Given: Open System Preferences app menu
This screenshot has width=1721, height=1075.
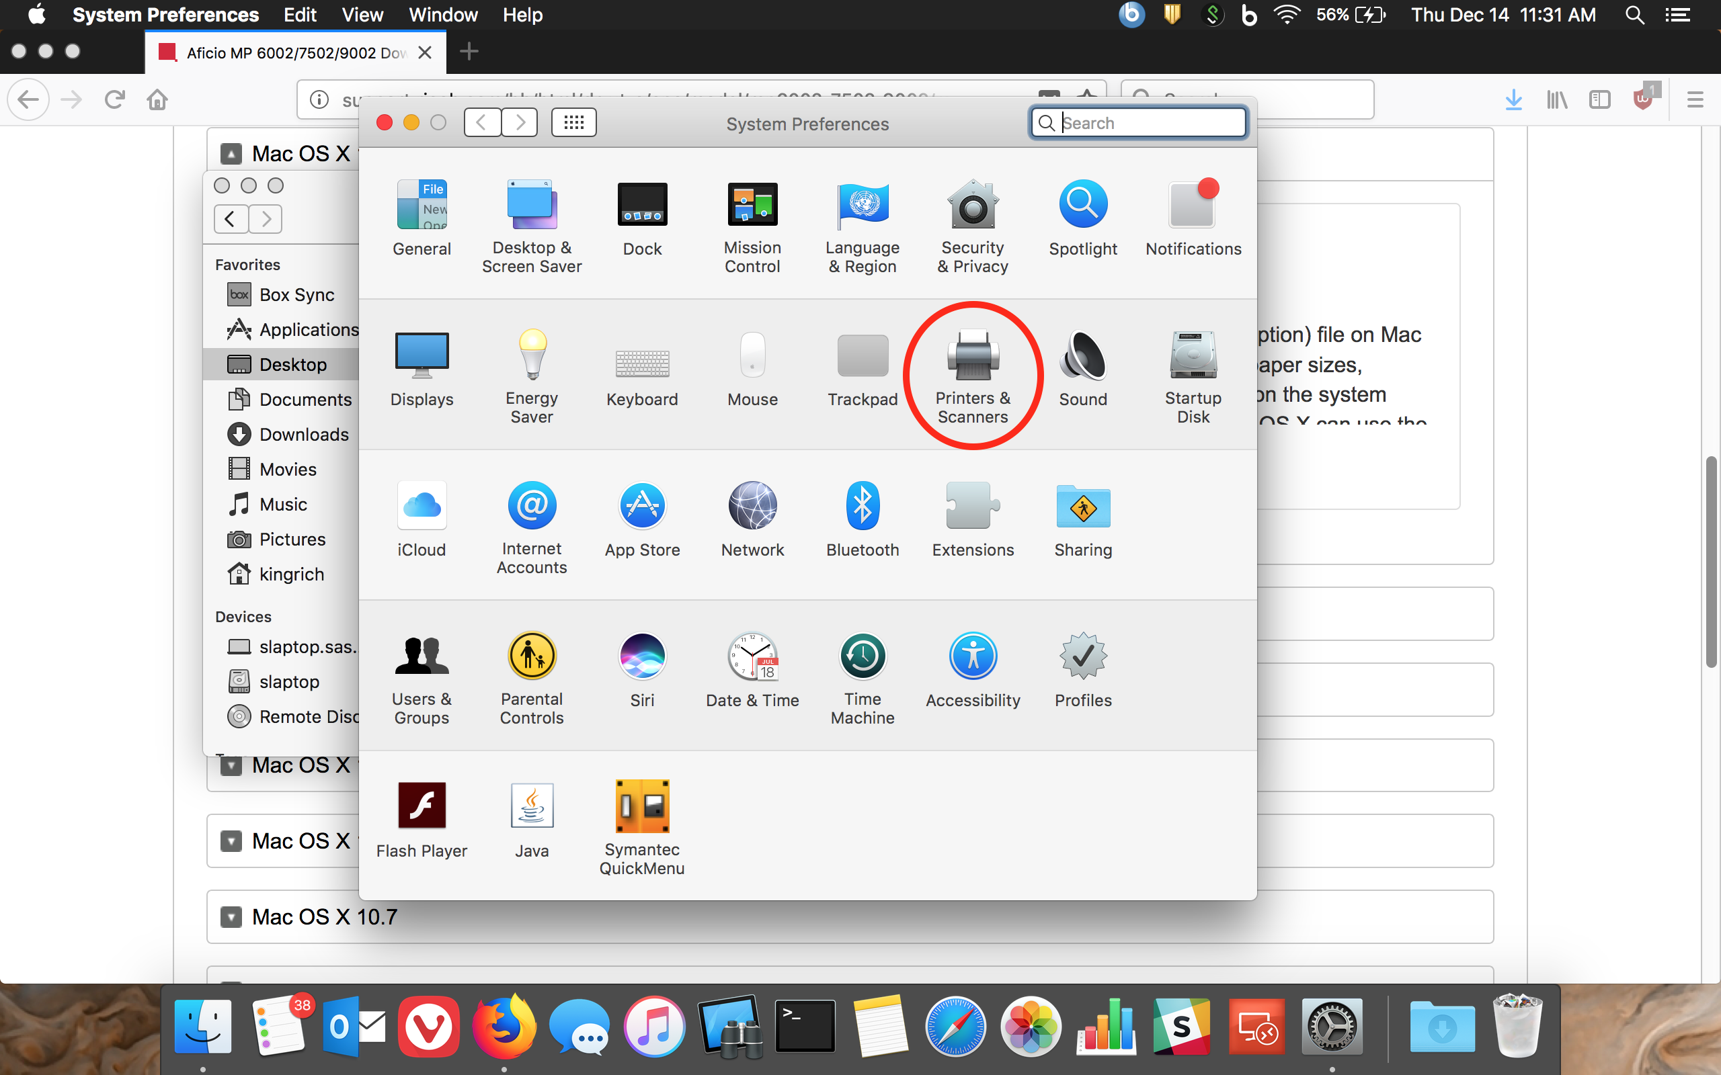Looking at the screenshot, I should coord(165,15).
